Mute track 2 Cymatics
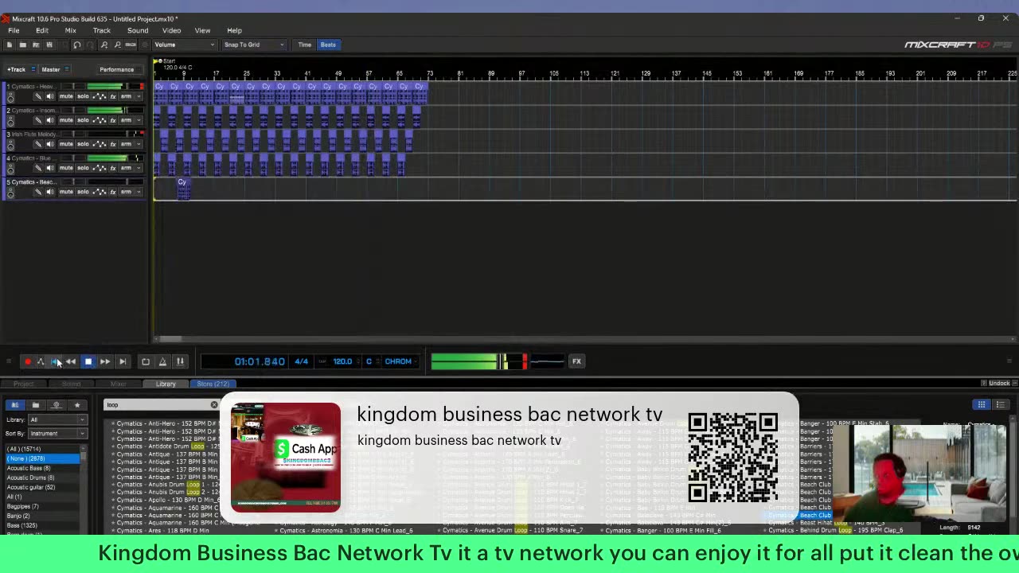 tap(66, 120)
